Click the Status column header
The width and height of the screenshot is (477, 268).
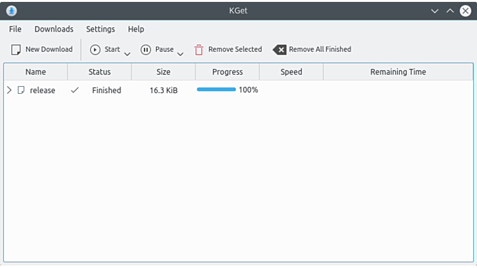[100, 72]
